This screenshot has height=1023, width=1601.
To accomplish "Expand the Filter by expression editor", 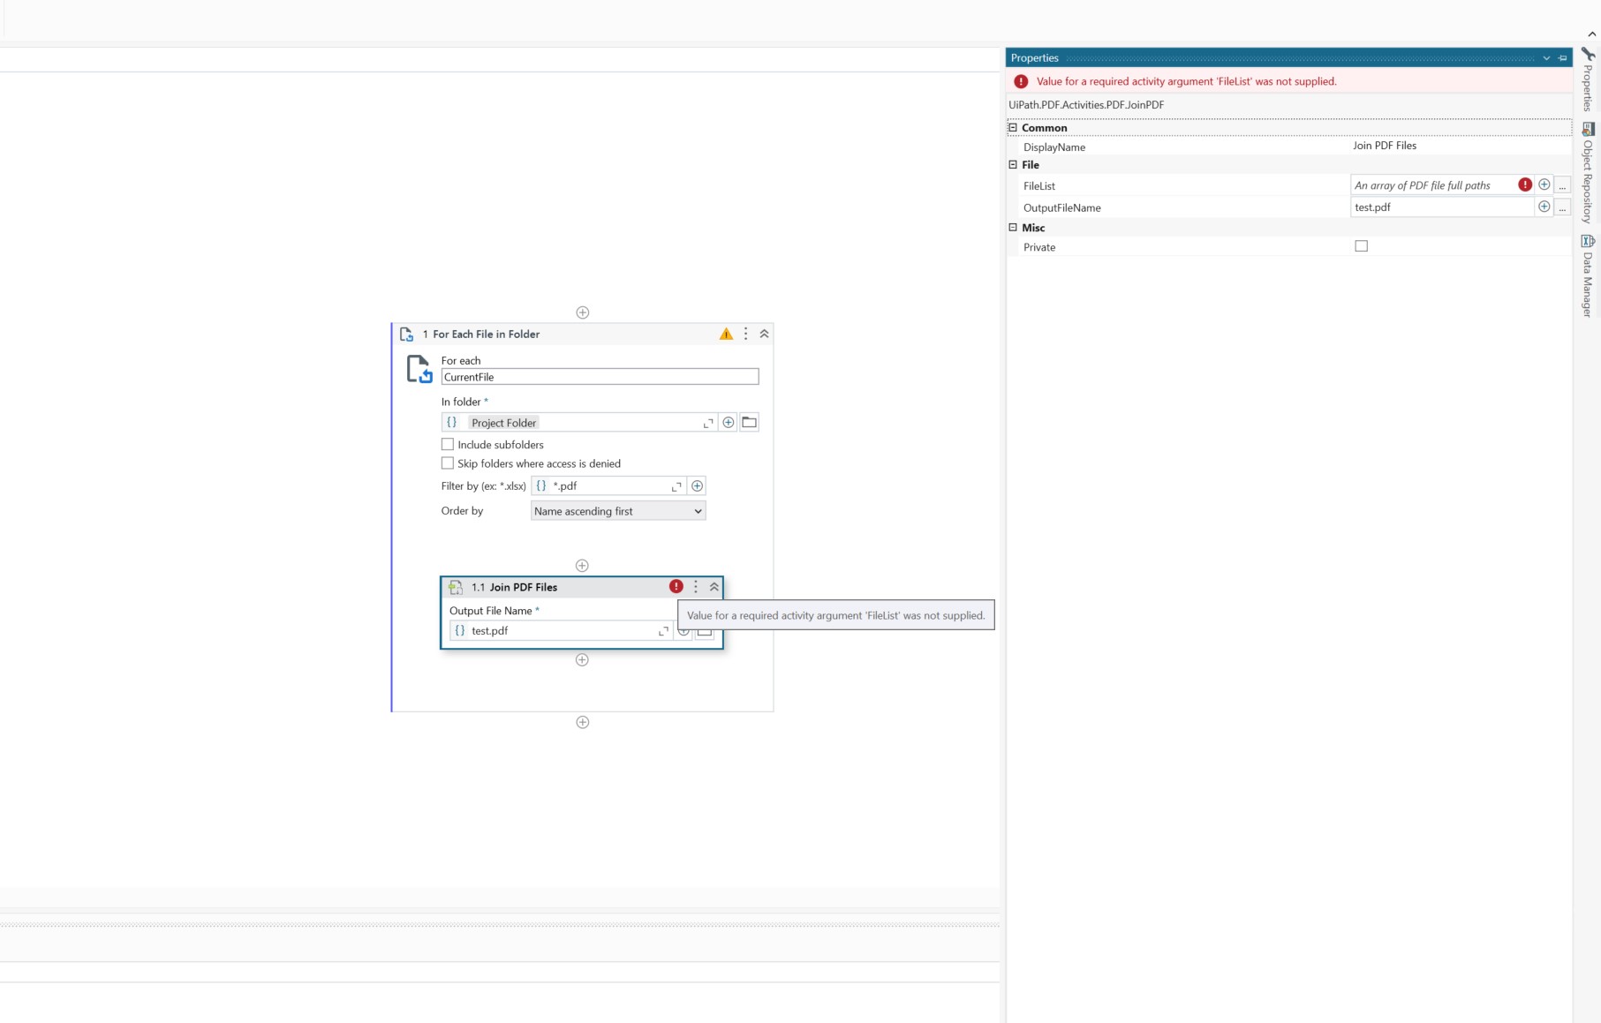I will [677, 486].
